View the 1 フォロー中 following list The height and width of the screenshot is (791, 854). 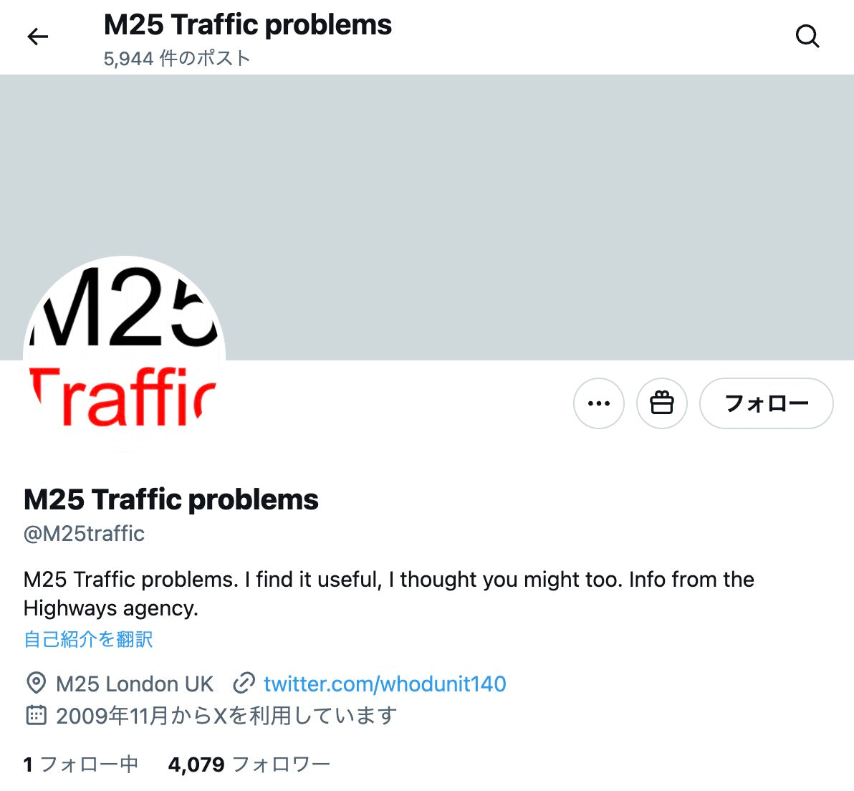pyautogui.click(x=81, y=764)
